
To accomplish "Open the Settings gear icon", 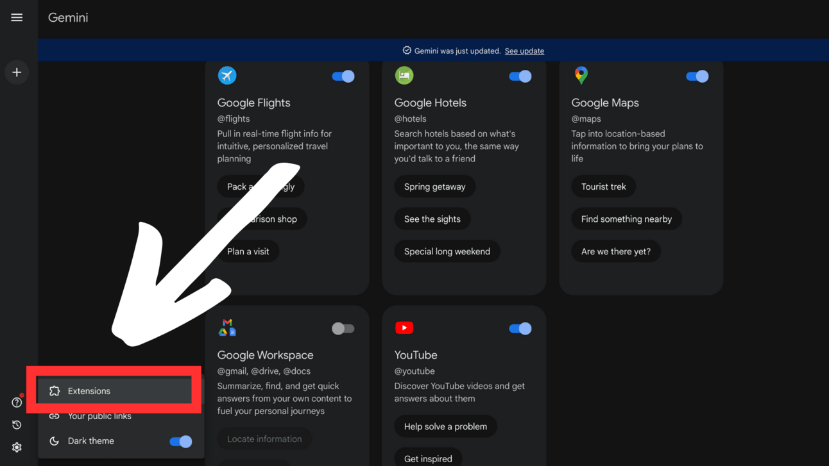I will [x=17, y=447].
